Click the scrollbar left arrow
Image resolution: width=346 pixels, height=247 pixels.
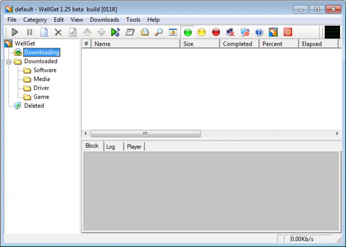86,133
